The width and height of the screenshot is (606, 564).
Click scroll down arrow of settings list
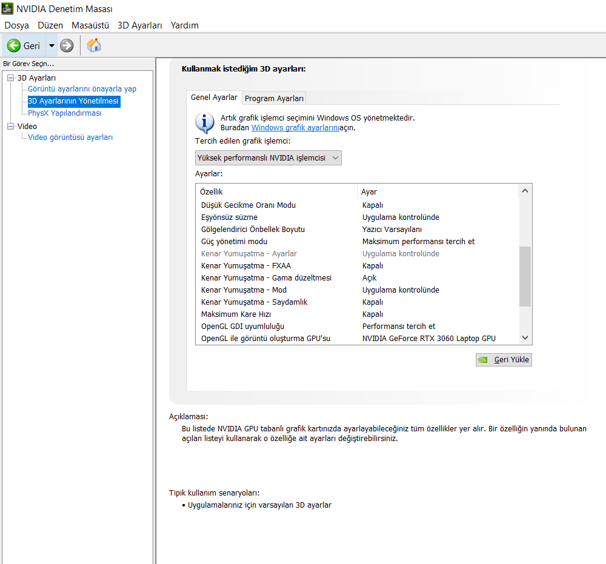(x=525, y=337)
